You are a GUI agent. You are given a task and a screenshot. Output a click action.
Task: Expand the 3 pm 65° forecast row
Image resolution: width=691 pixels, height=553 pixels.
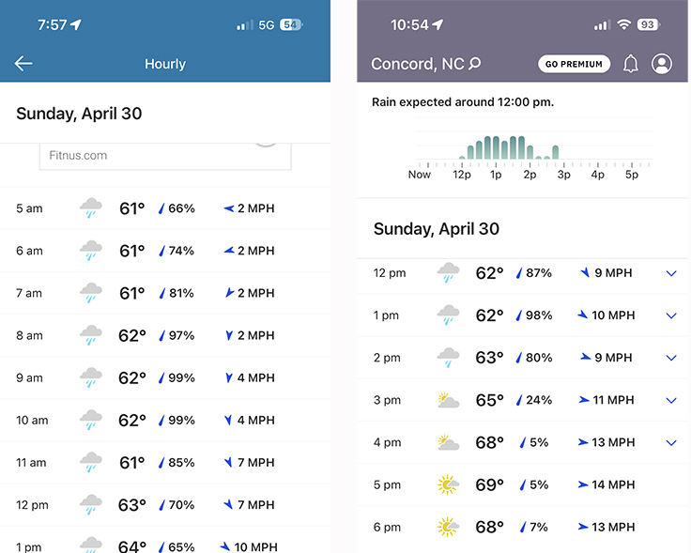(x=670, y=400)
